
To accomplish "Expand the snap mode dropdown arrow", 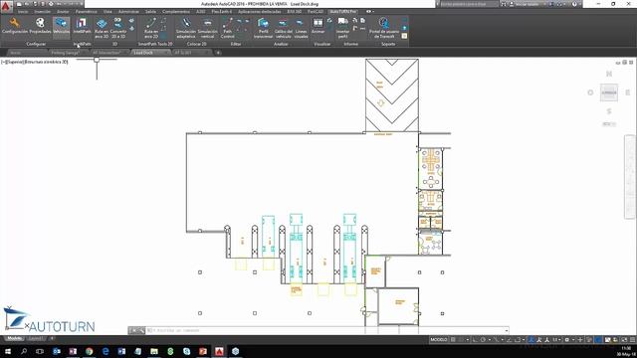I will coord(468,340).
